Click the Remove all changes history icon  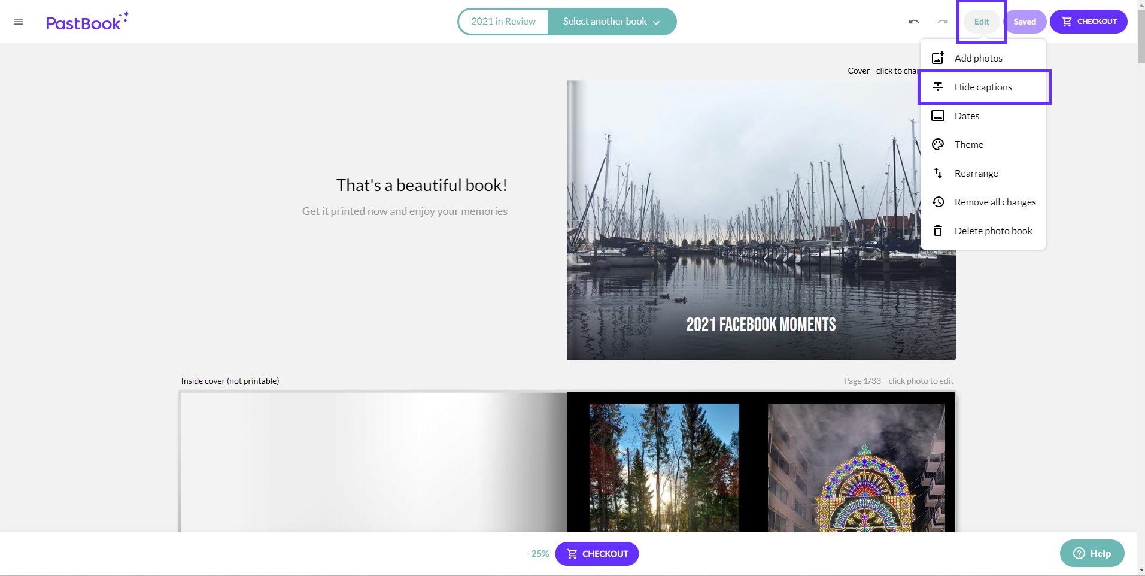[x=938, y=201]
